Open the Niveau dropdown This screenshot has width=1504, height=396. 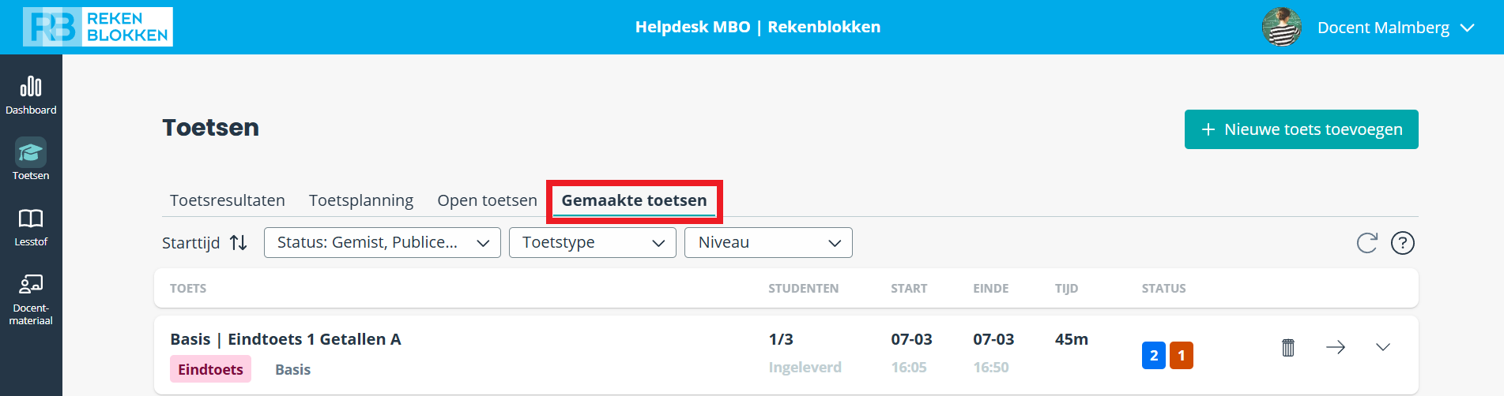pyautogui.click(x=768, y=242)
